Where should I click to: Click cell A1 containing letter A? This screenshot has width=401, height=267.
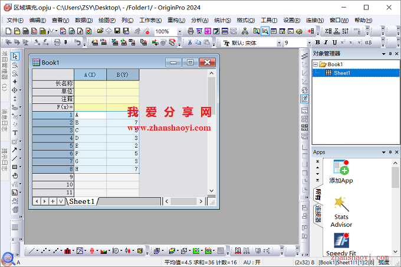90,115
